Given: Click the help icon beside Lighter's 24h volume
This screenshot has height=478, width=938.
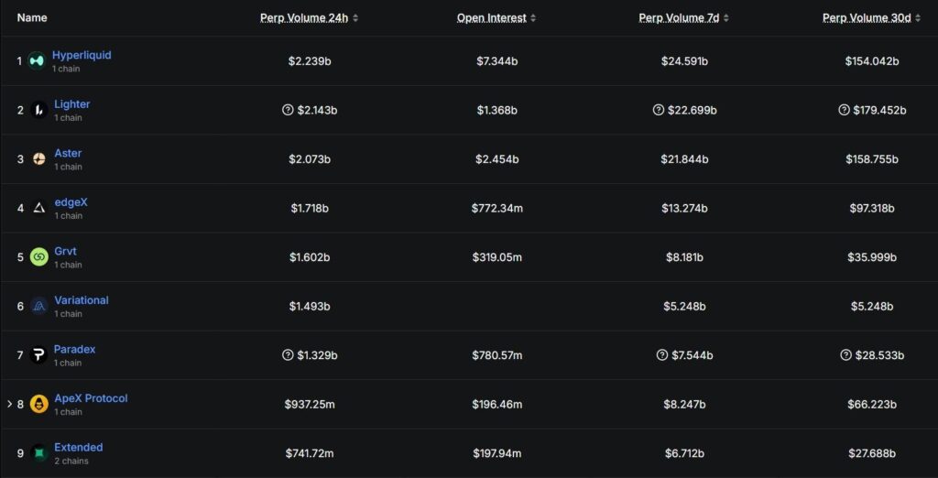Looking at the screenshot, I should coord(288,110).
